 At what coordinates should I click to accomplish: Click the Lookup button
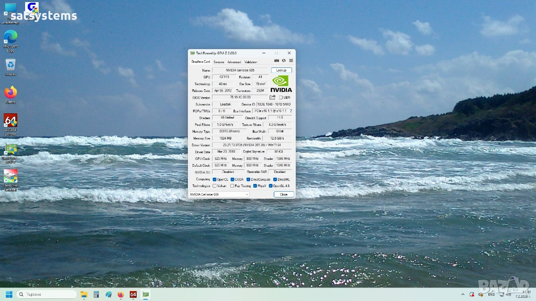coord(281,70)
